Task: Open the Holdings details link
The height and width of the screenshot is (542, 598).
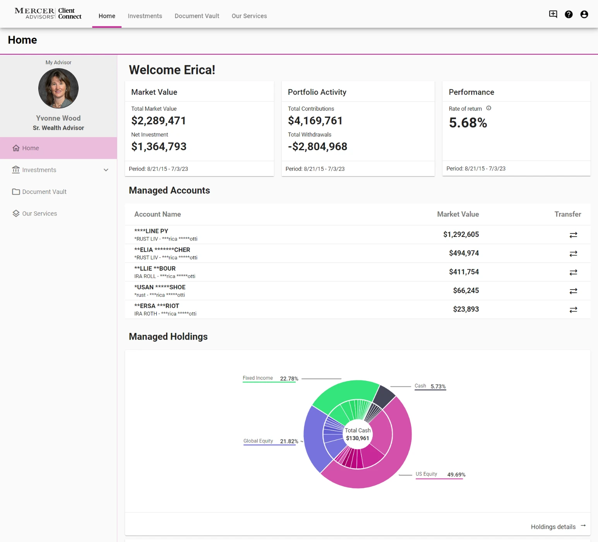Action: click(x=553, y=527)
